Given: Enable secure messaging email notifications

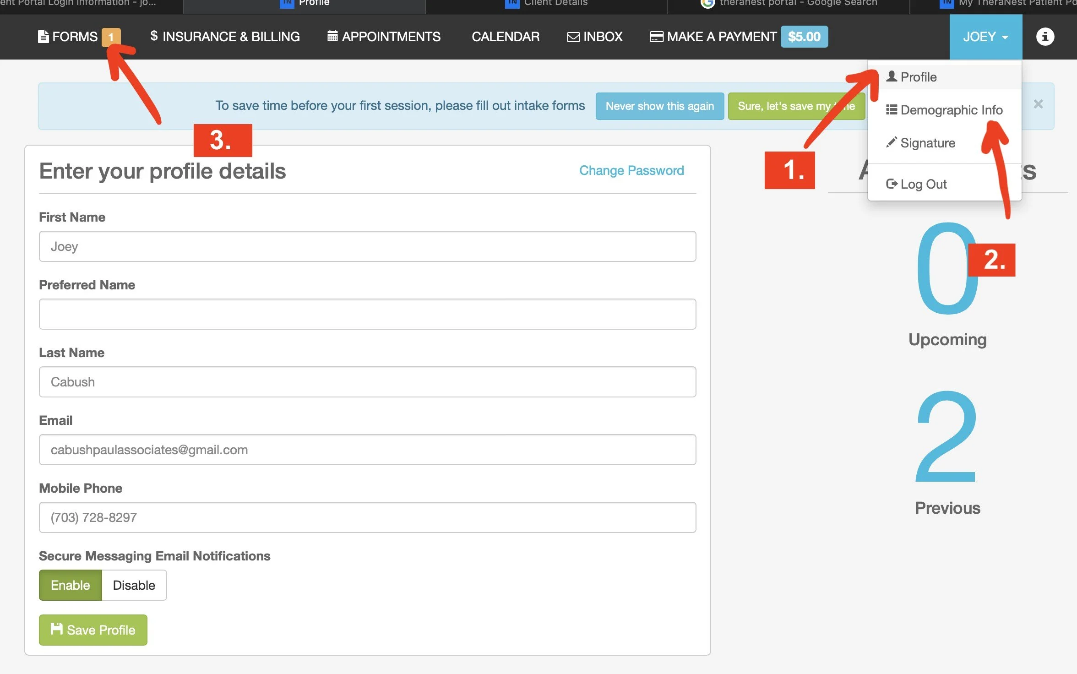Looking at the screenshot, I should (70, 585).
